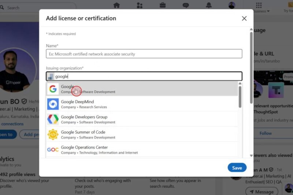
Task: Click the Name input field
Action: [x=144, y=54]
